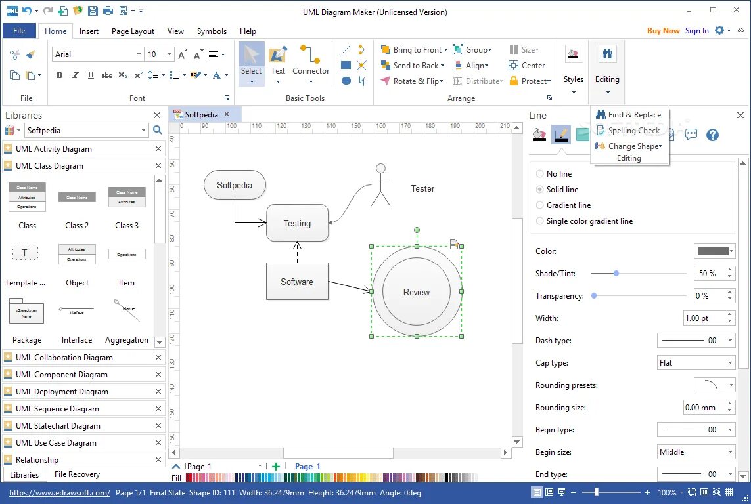Viewport: 751px width, 504px height.
Task: Expand the Cap type dropdown
Action: (x=696, y=362)
